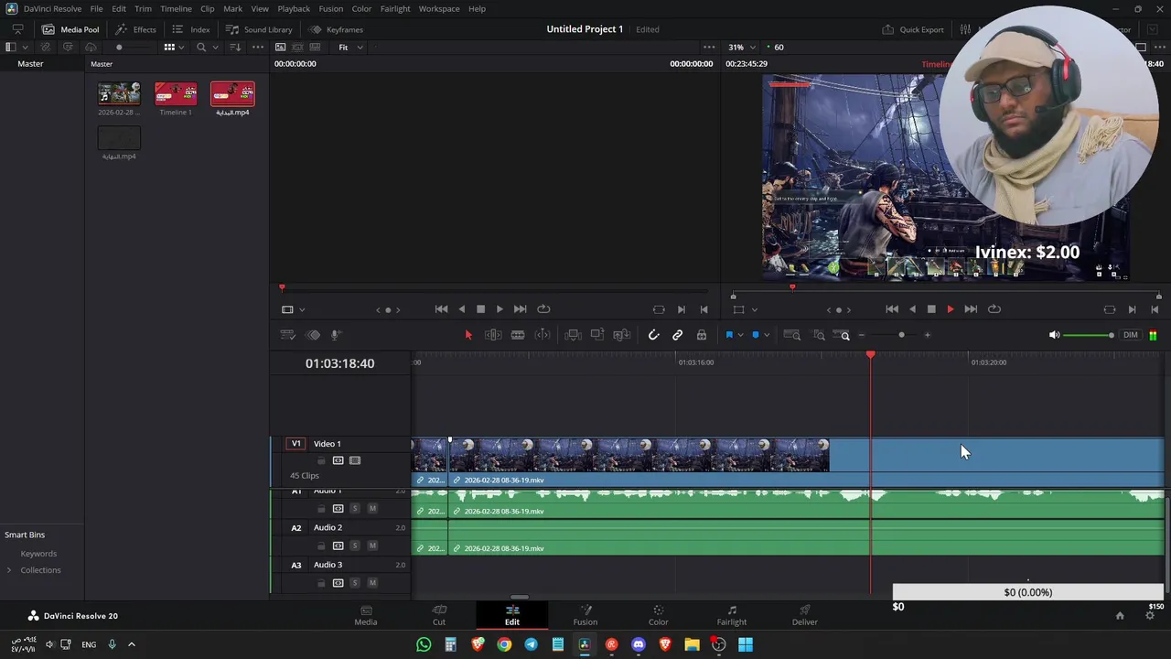Screen dimensions: 1171x659
Task: Mute the Audio 3 track
Action: click(372, 583)
